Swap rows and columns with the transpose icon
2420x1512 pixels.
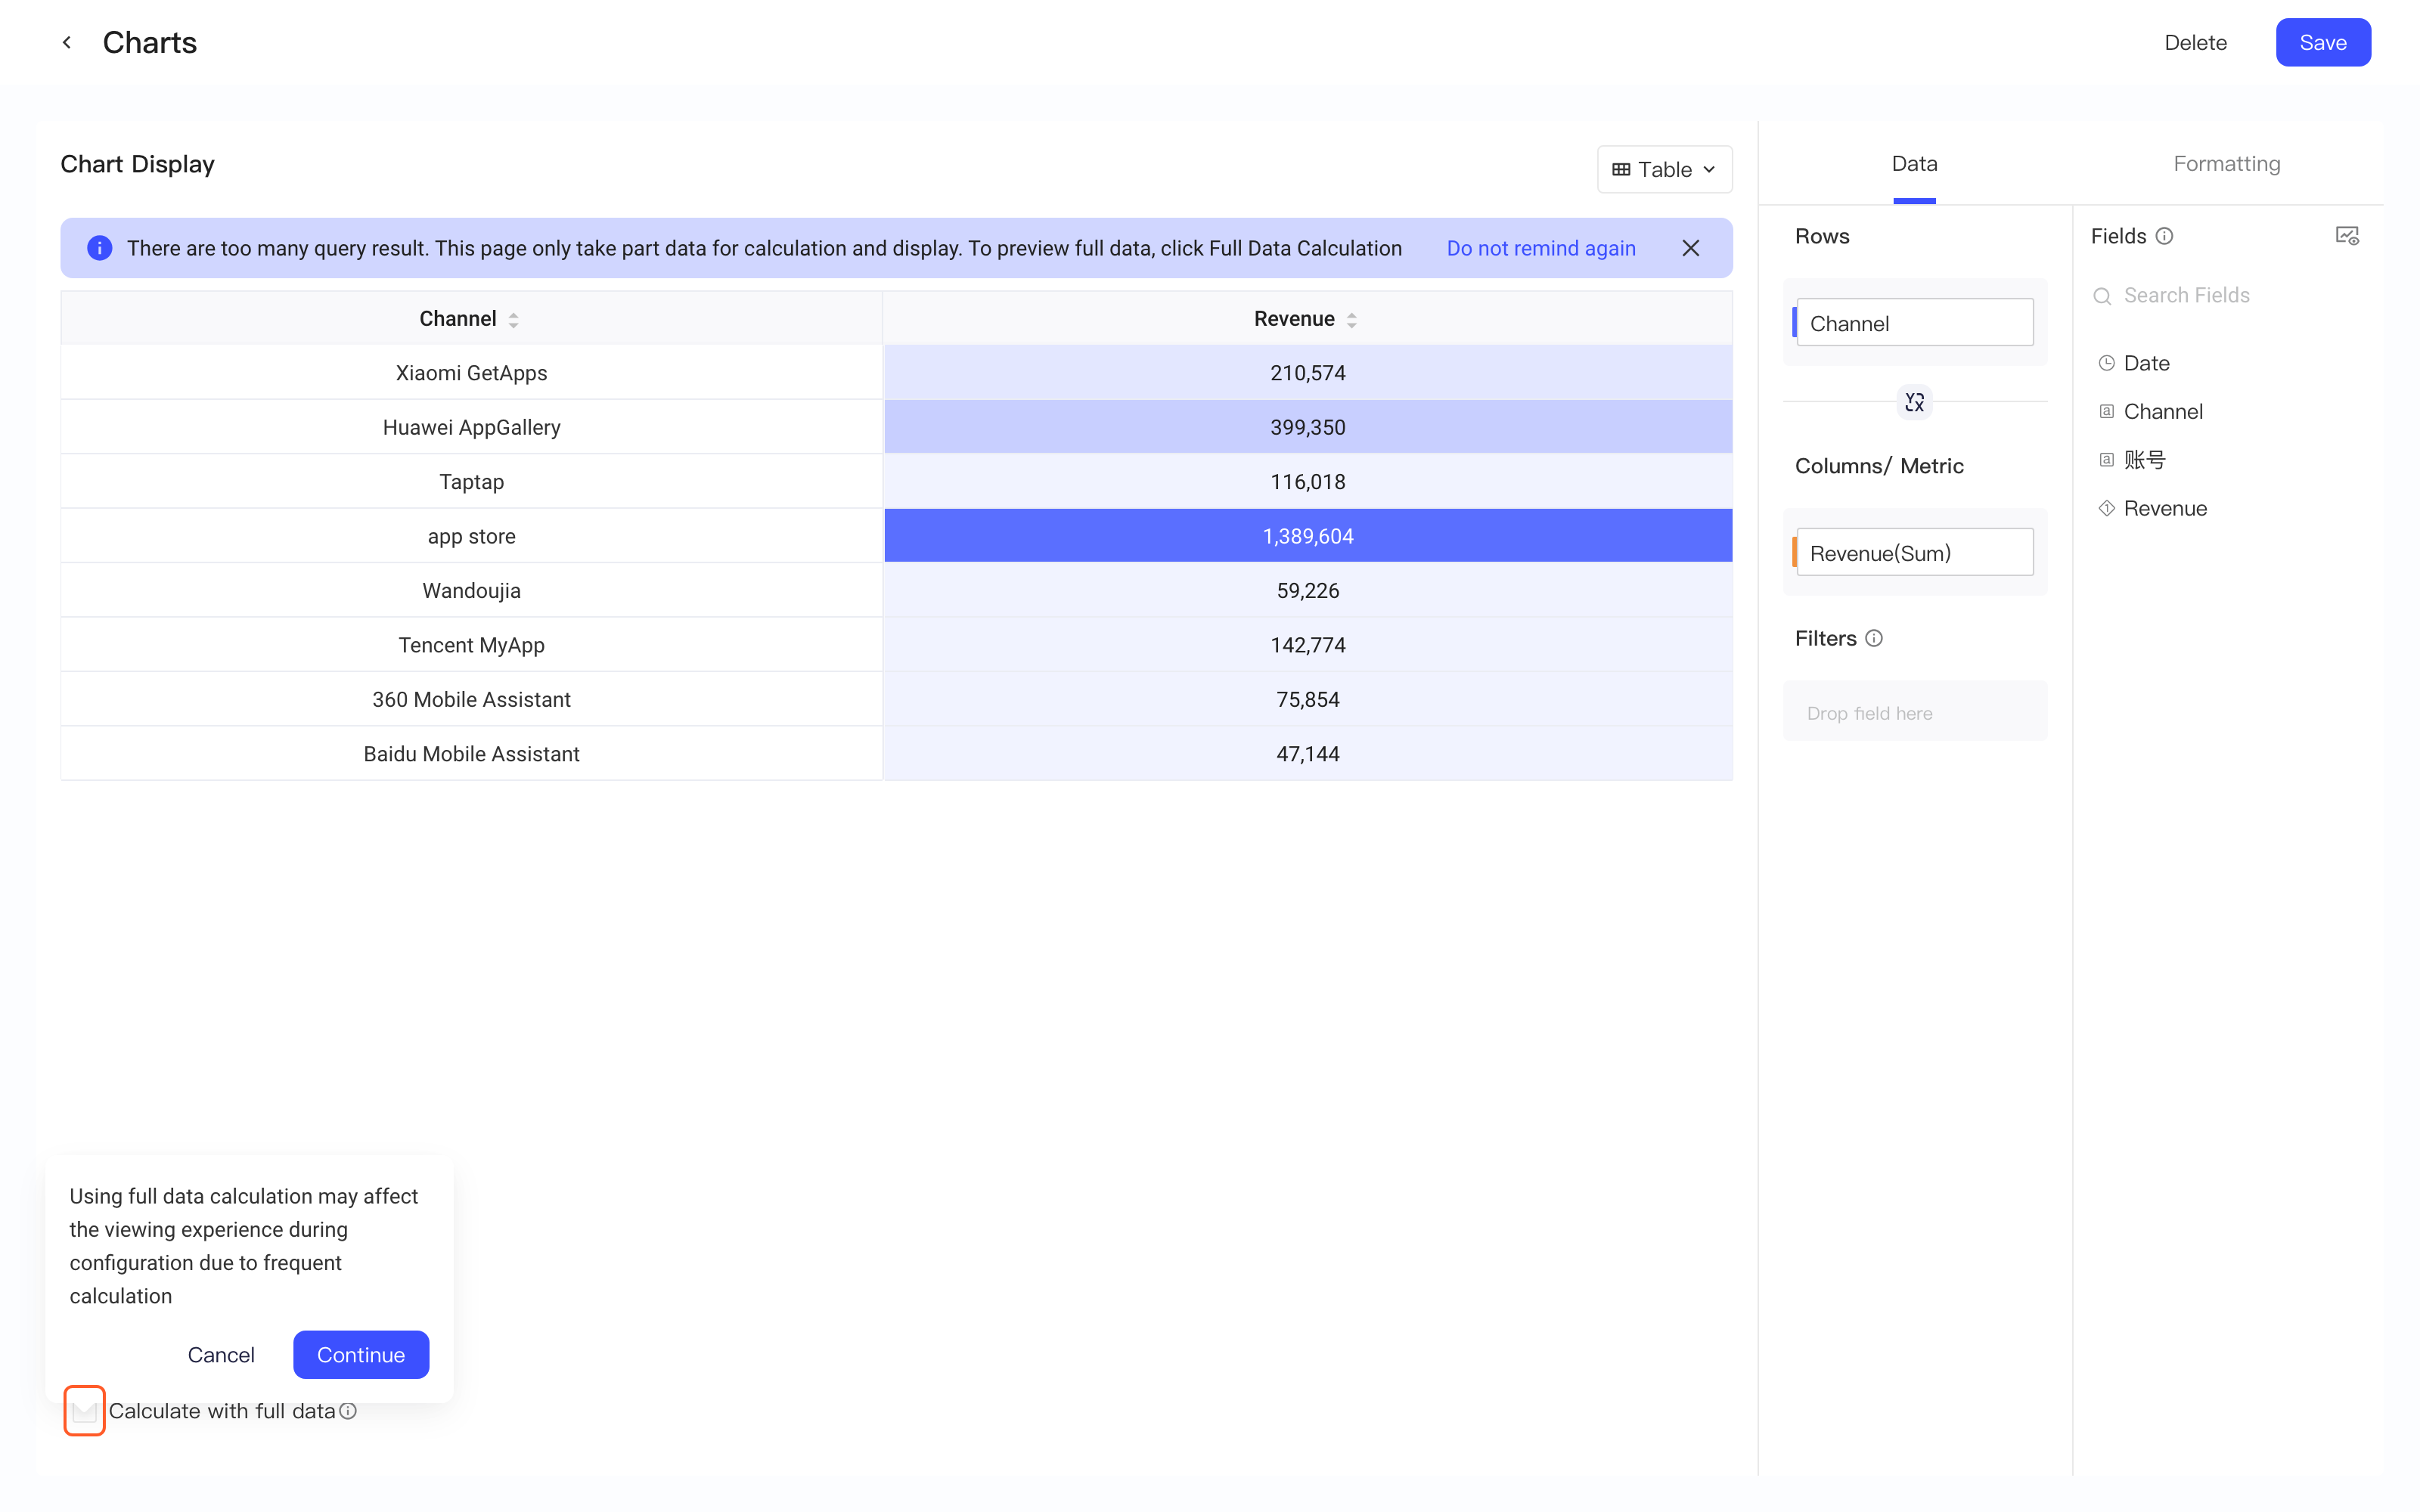(x=1914, y=402)
